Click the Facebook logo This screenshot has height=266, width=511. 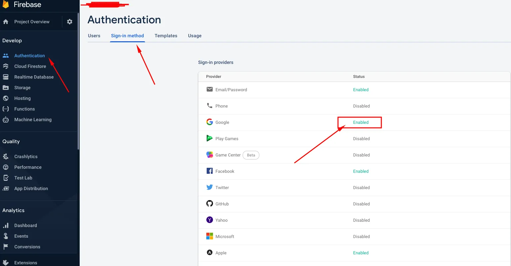pos(210,171)
